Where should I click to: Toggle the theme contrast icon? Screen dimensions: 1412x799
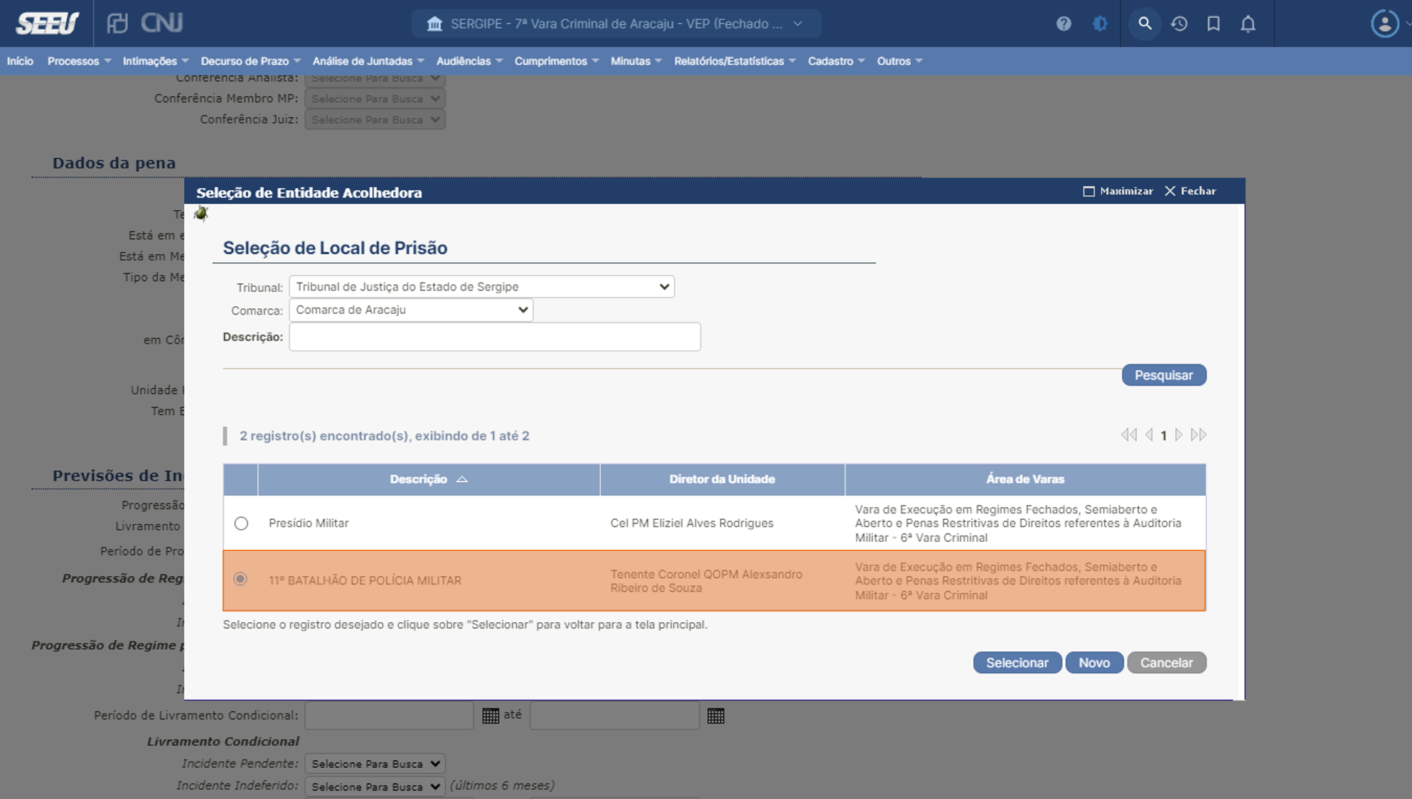point(1100,23)
